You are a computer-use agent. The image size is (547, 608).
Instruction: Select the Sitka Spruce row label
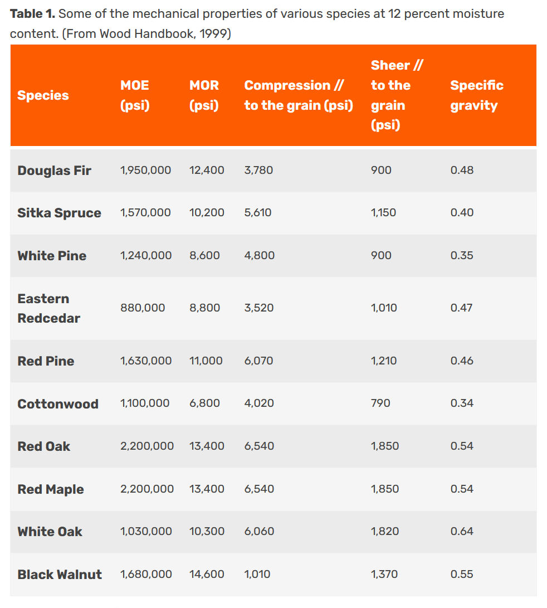(59, 213)
